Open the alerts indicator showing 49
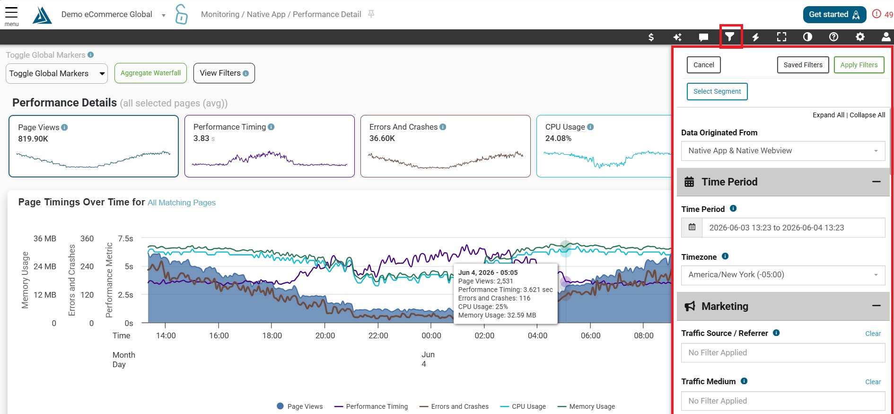 click(x=883, y=14)
